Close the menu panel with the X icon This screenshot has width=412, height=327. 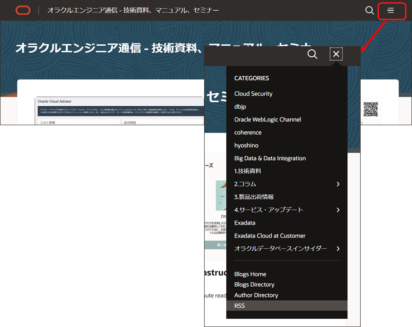(x=336, y=54)
